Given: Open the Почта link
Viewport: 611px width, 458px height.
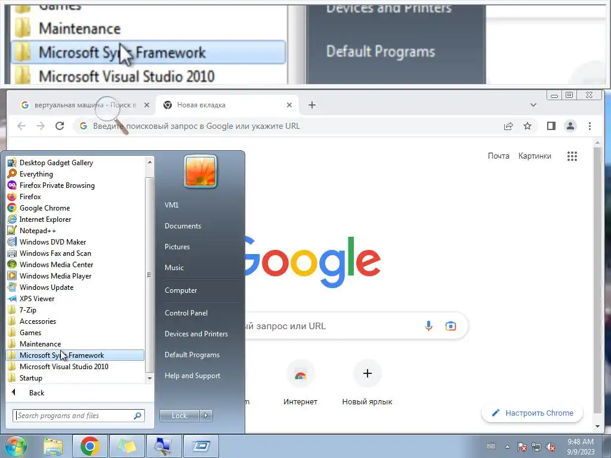Looking at the screenshot, I should (x=498, y=156).
